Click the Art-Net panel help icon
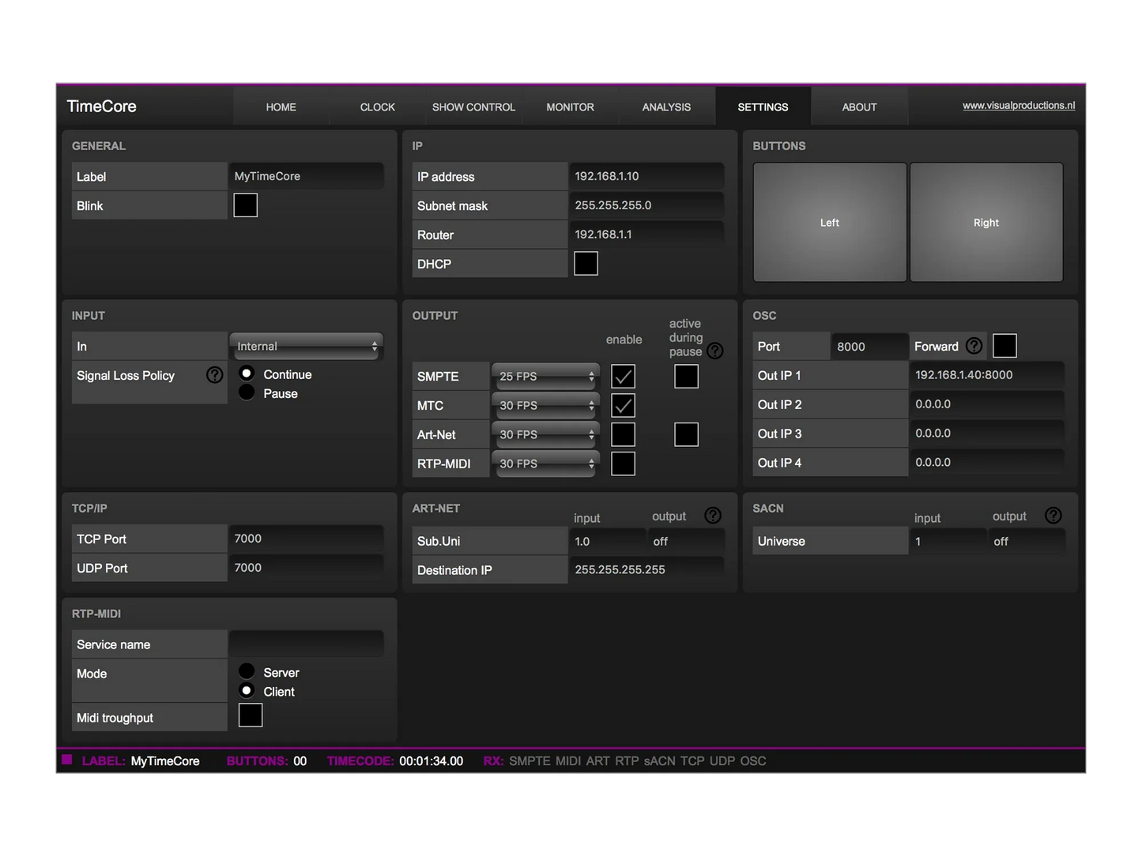Image resolution: width=1142 pixels, height=856 pixels. pyautogui.click(x=713, y=516)
